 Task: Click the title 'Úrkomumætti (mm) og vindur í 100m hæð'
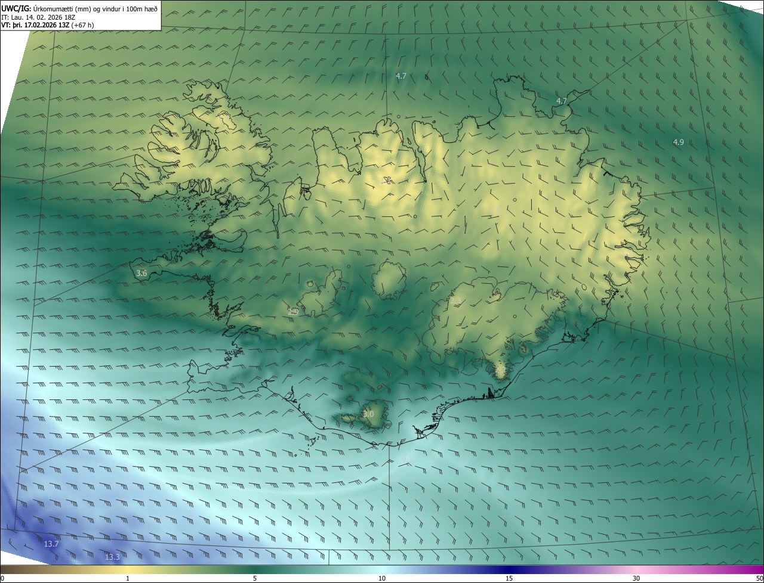pyautogui.click(x=95, y=8)
